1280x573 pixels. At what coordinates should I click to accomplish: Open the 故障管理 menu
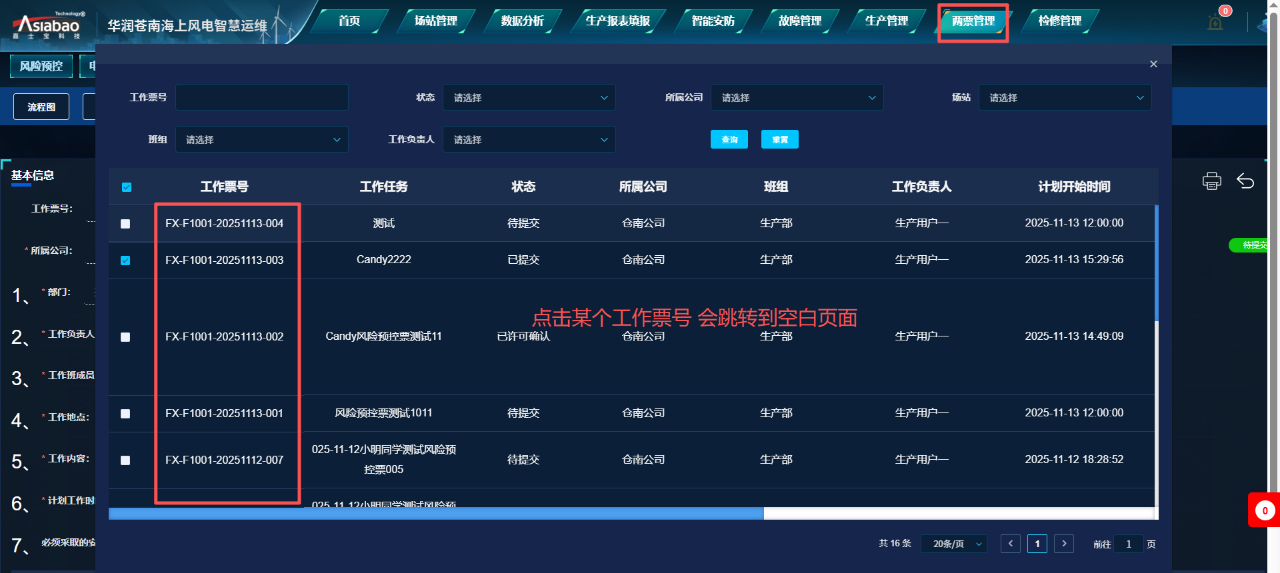tap(799, 21)
